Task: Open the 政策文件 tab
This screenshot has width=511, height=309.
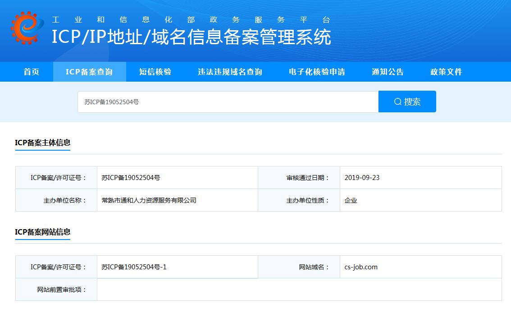Action: pyautogui.click(x=446, y=72)
